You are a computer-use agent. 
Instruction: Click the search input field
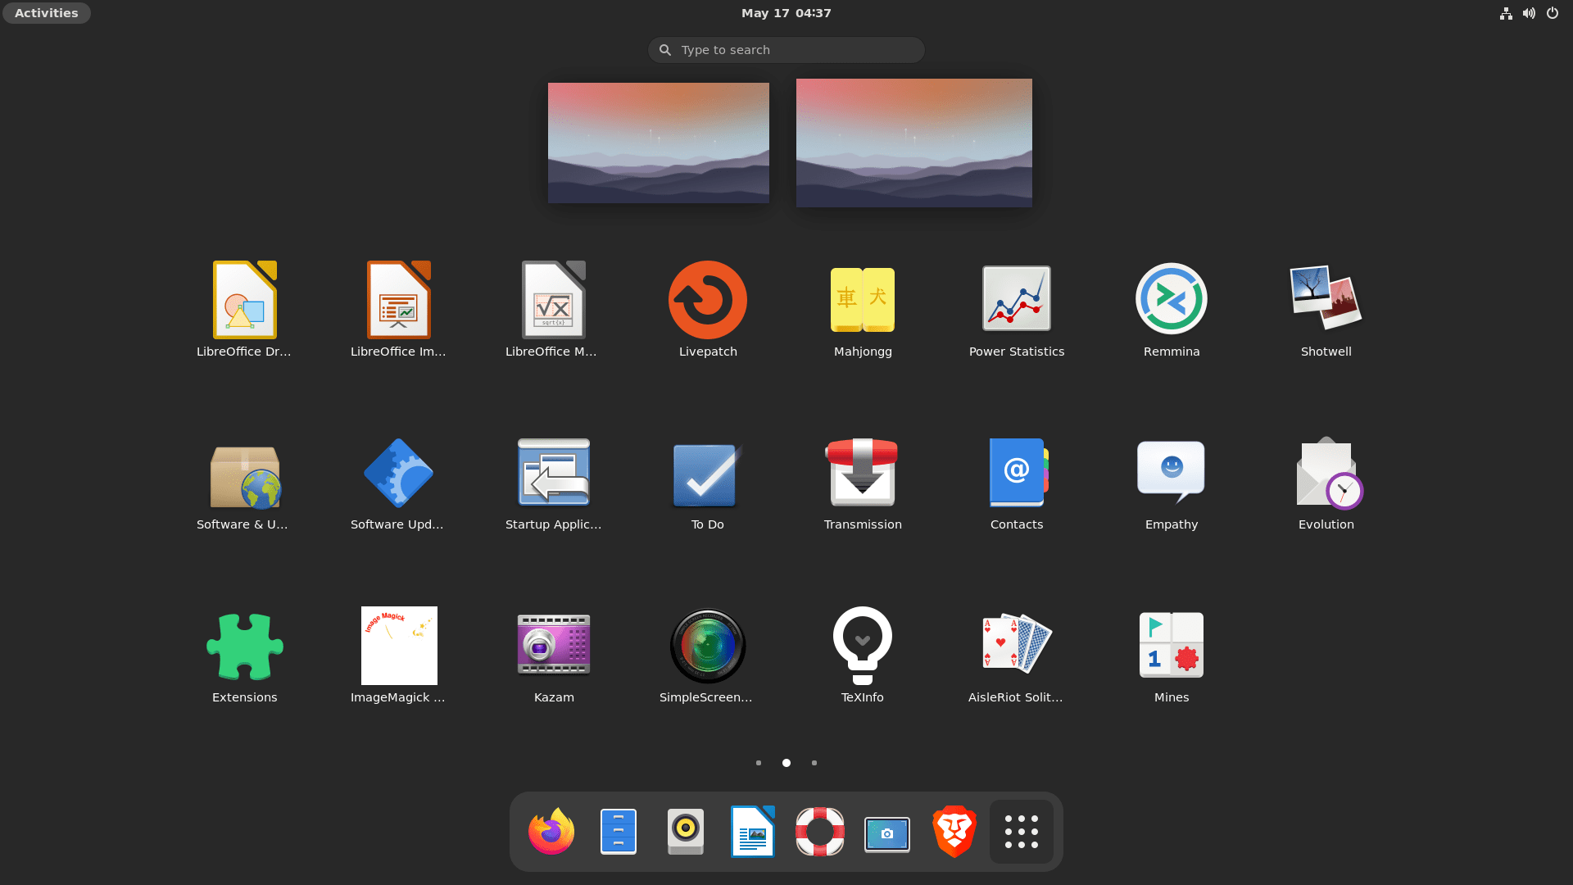786,50
